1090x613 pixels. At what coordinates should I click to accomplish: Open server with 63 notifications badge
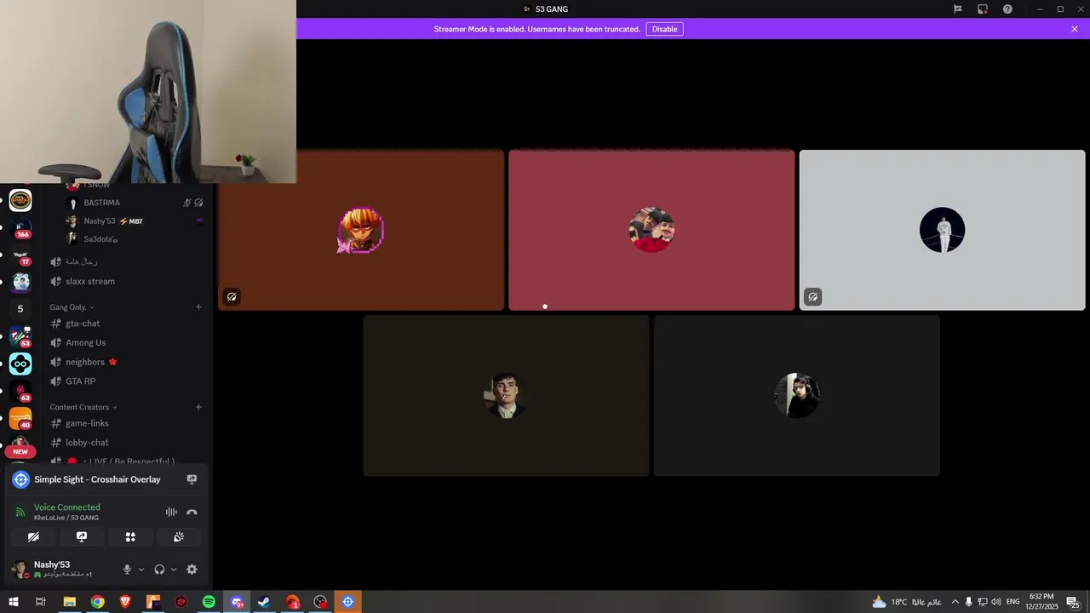(x=20, y=392)
